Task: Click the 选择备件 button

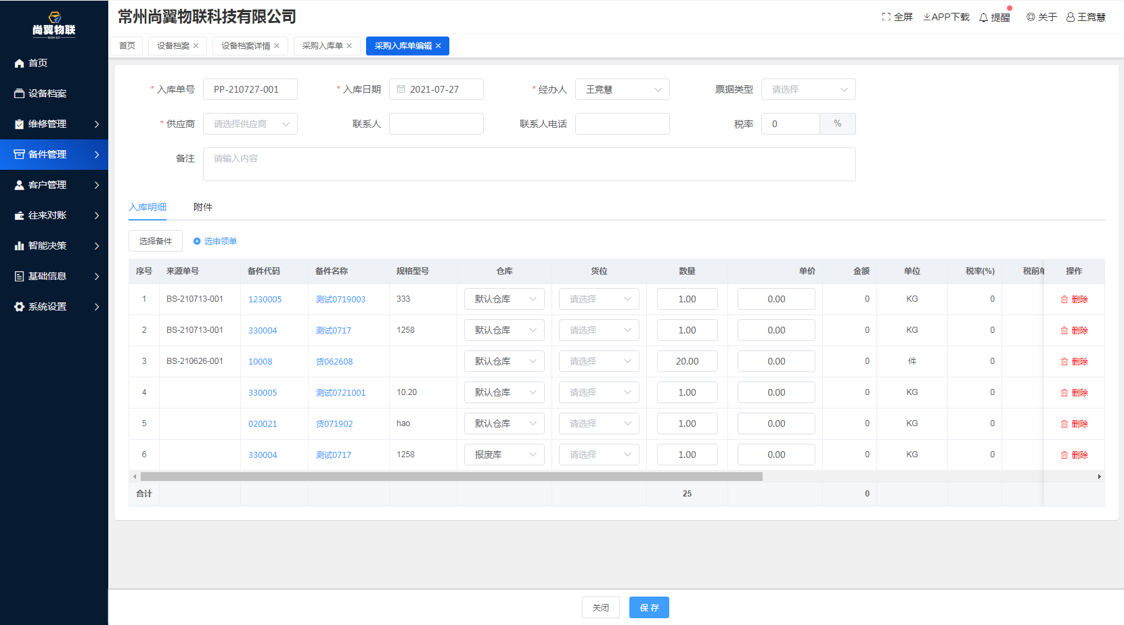Action: (x=156, y=241)
